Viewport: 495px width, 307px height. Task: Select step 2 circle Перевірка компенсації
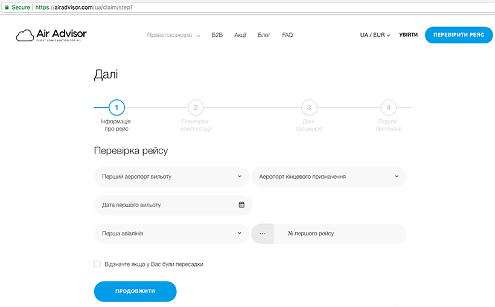[196, 108]
